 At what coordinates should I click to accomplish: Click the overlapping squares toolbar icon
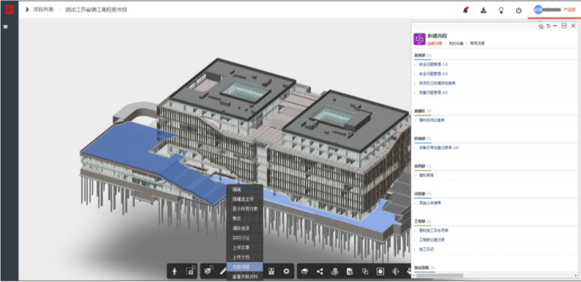(365, 272)
